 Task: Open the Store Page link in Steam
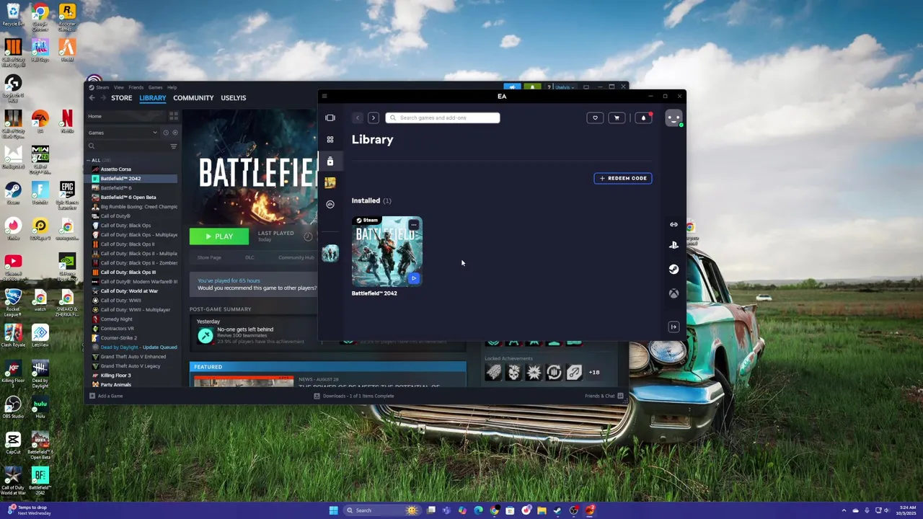pos(209,257)
